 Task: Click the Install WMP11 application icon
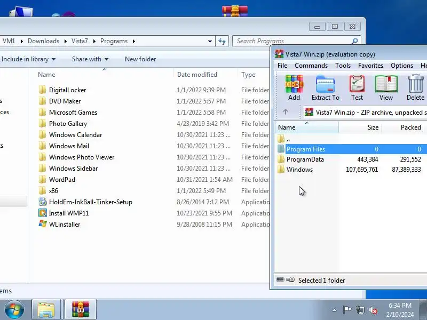[43, 213]
